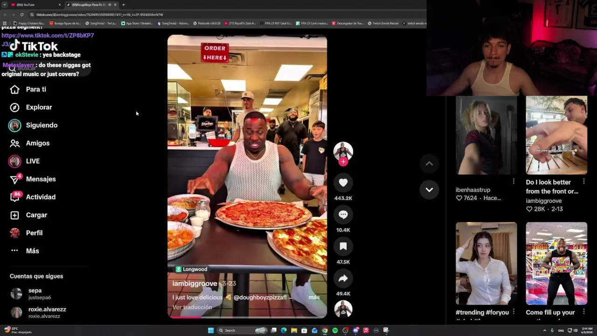Viewport: 597px width, 336px height.
Task: Open the three-dot menu for the 'Do I look better' video
Action: coord(583,181)
